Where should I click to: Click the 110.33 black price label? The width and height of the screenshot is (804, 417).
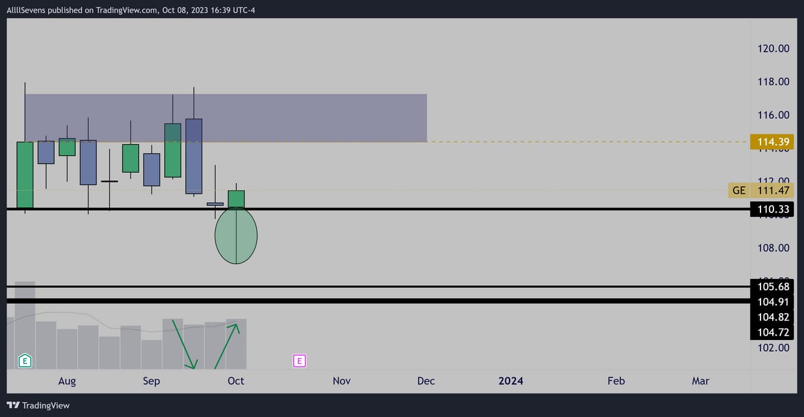(x=774, y=209)
